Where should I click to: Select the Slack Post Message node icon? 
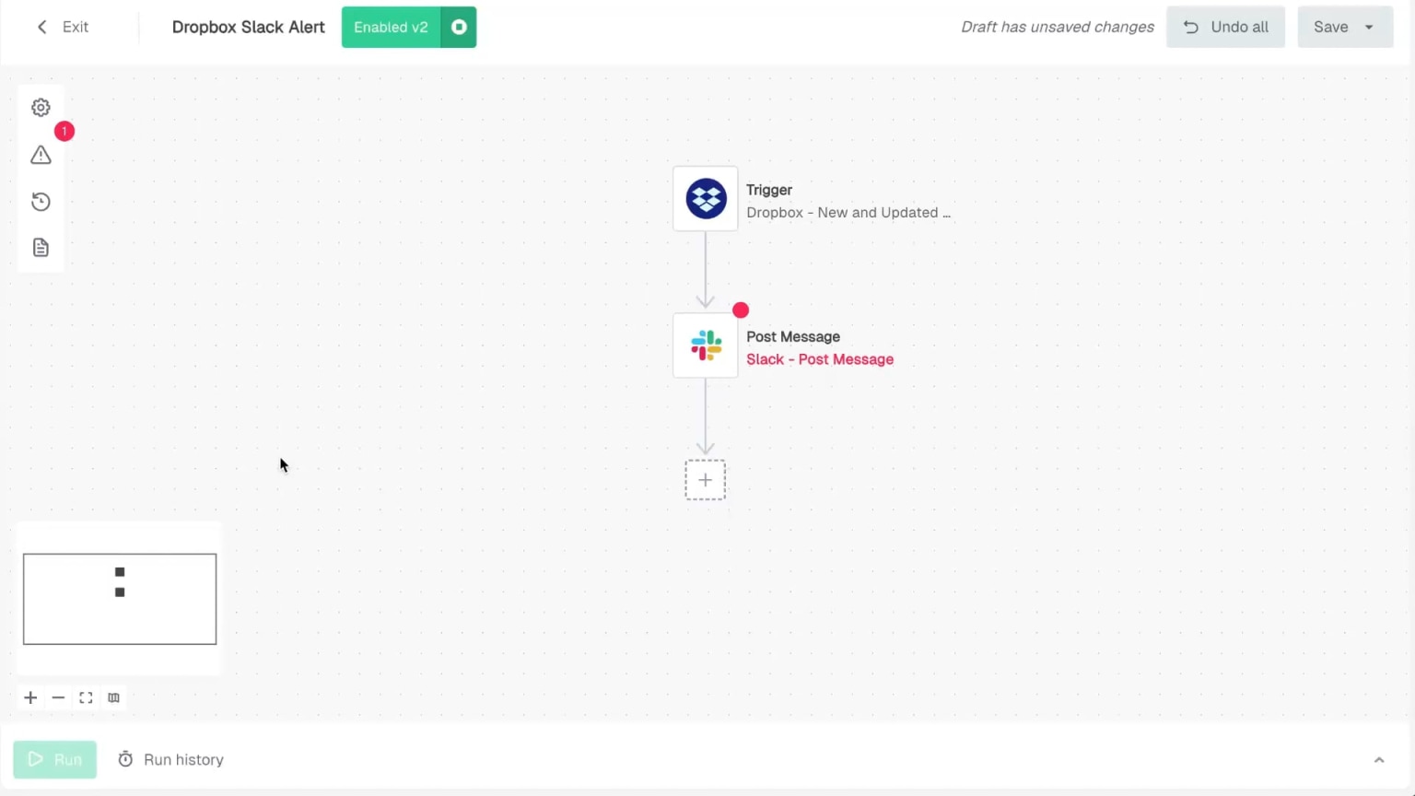tap(706, 345)
